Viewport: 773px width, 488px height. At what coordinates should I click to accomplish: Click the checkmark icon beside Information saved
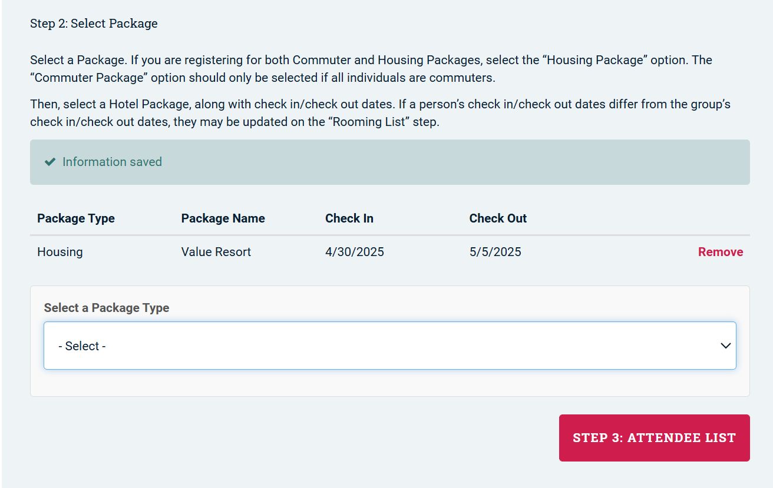[50, 162]
